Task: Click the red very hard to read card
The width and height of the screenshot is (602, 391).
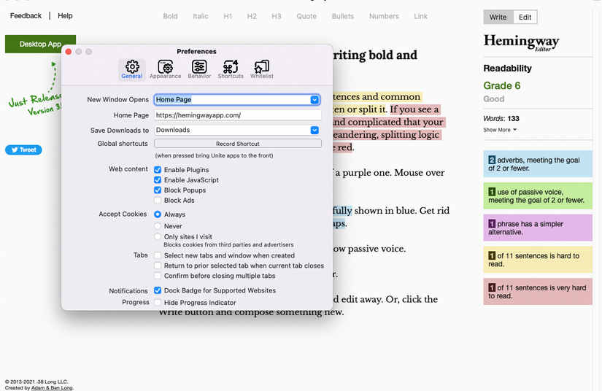Action: click(538, 291)
